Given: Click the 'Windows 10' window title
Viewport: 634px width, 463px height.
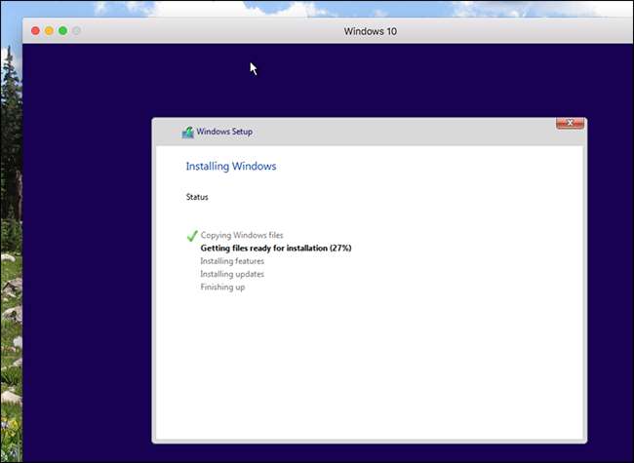Looking at the screenshot, I should pyautogui.click(x=371, y=31).
